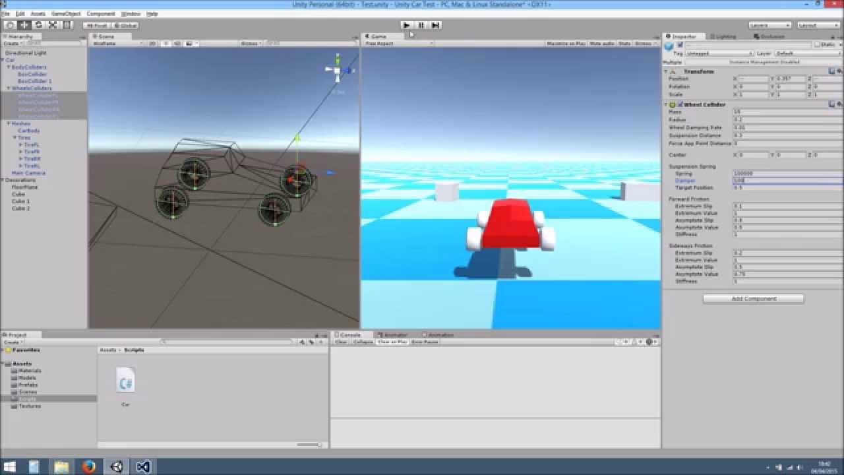Toggle Global/Local handle rotation

coord(124,25)
